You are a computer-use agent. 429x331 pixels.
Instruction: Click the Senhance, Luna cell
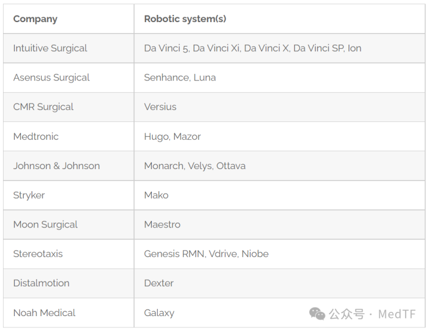click(279, 77)
